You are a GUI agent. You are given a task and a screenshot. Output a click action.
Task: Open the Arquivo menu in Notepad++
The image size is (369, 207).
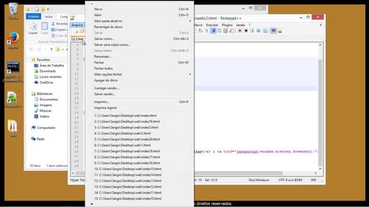click(x=77, y=25)
